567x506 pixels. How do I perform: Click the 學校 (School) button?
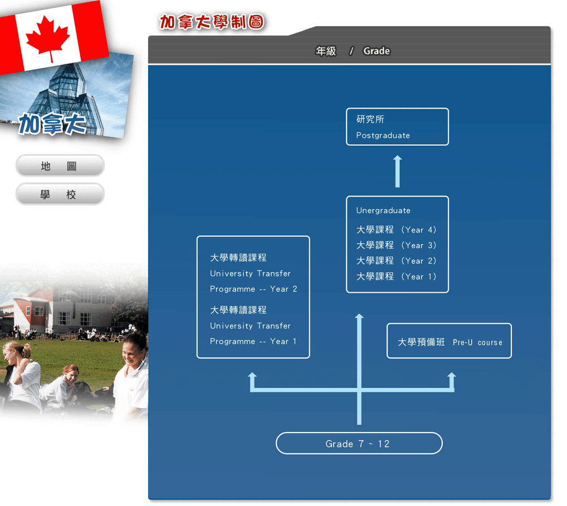60,194
